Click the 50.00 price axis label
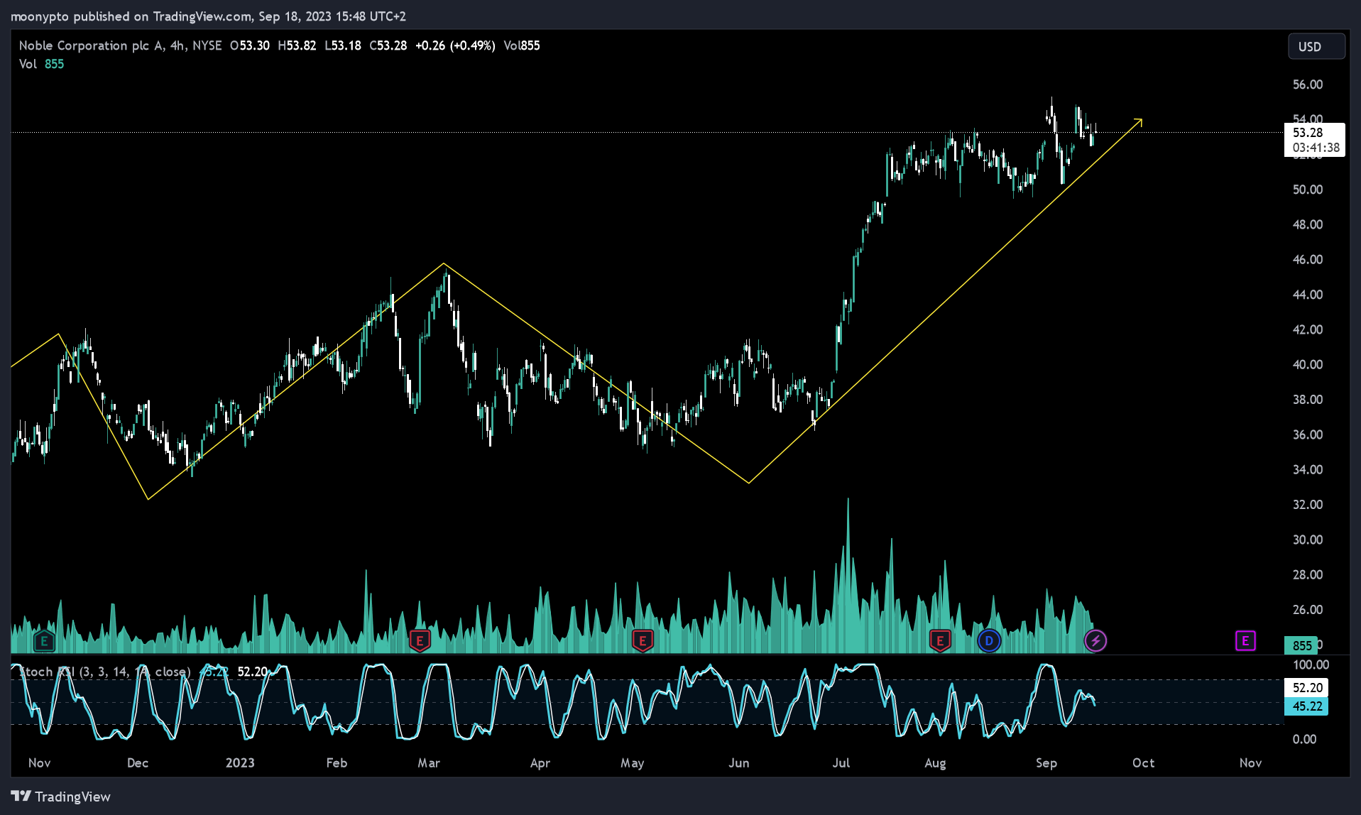 pos(1307,190)
